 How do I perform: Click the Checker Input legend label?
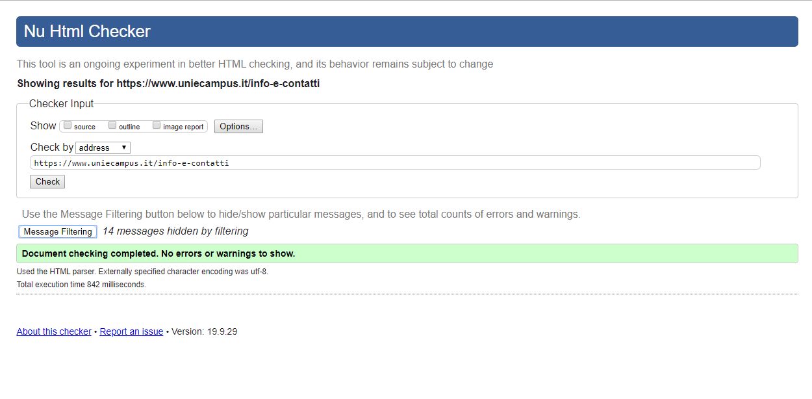tap(61, 103)
